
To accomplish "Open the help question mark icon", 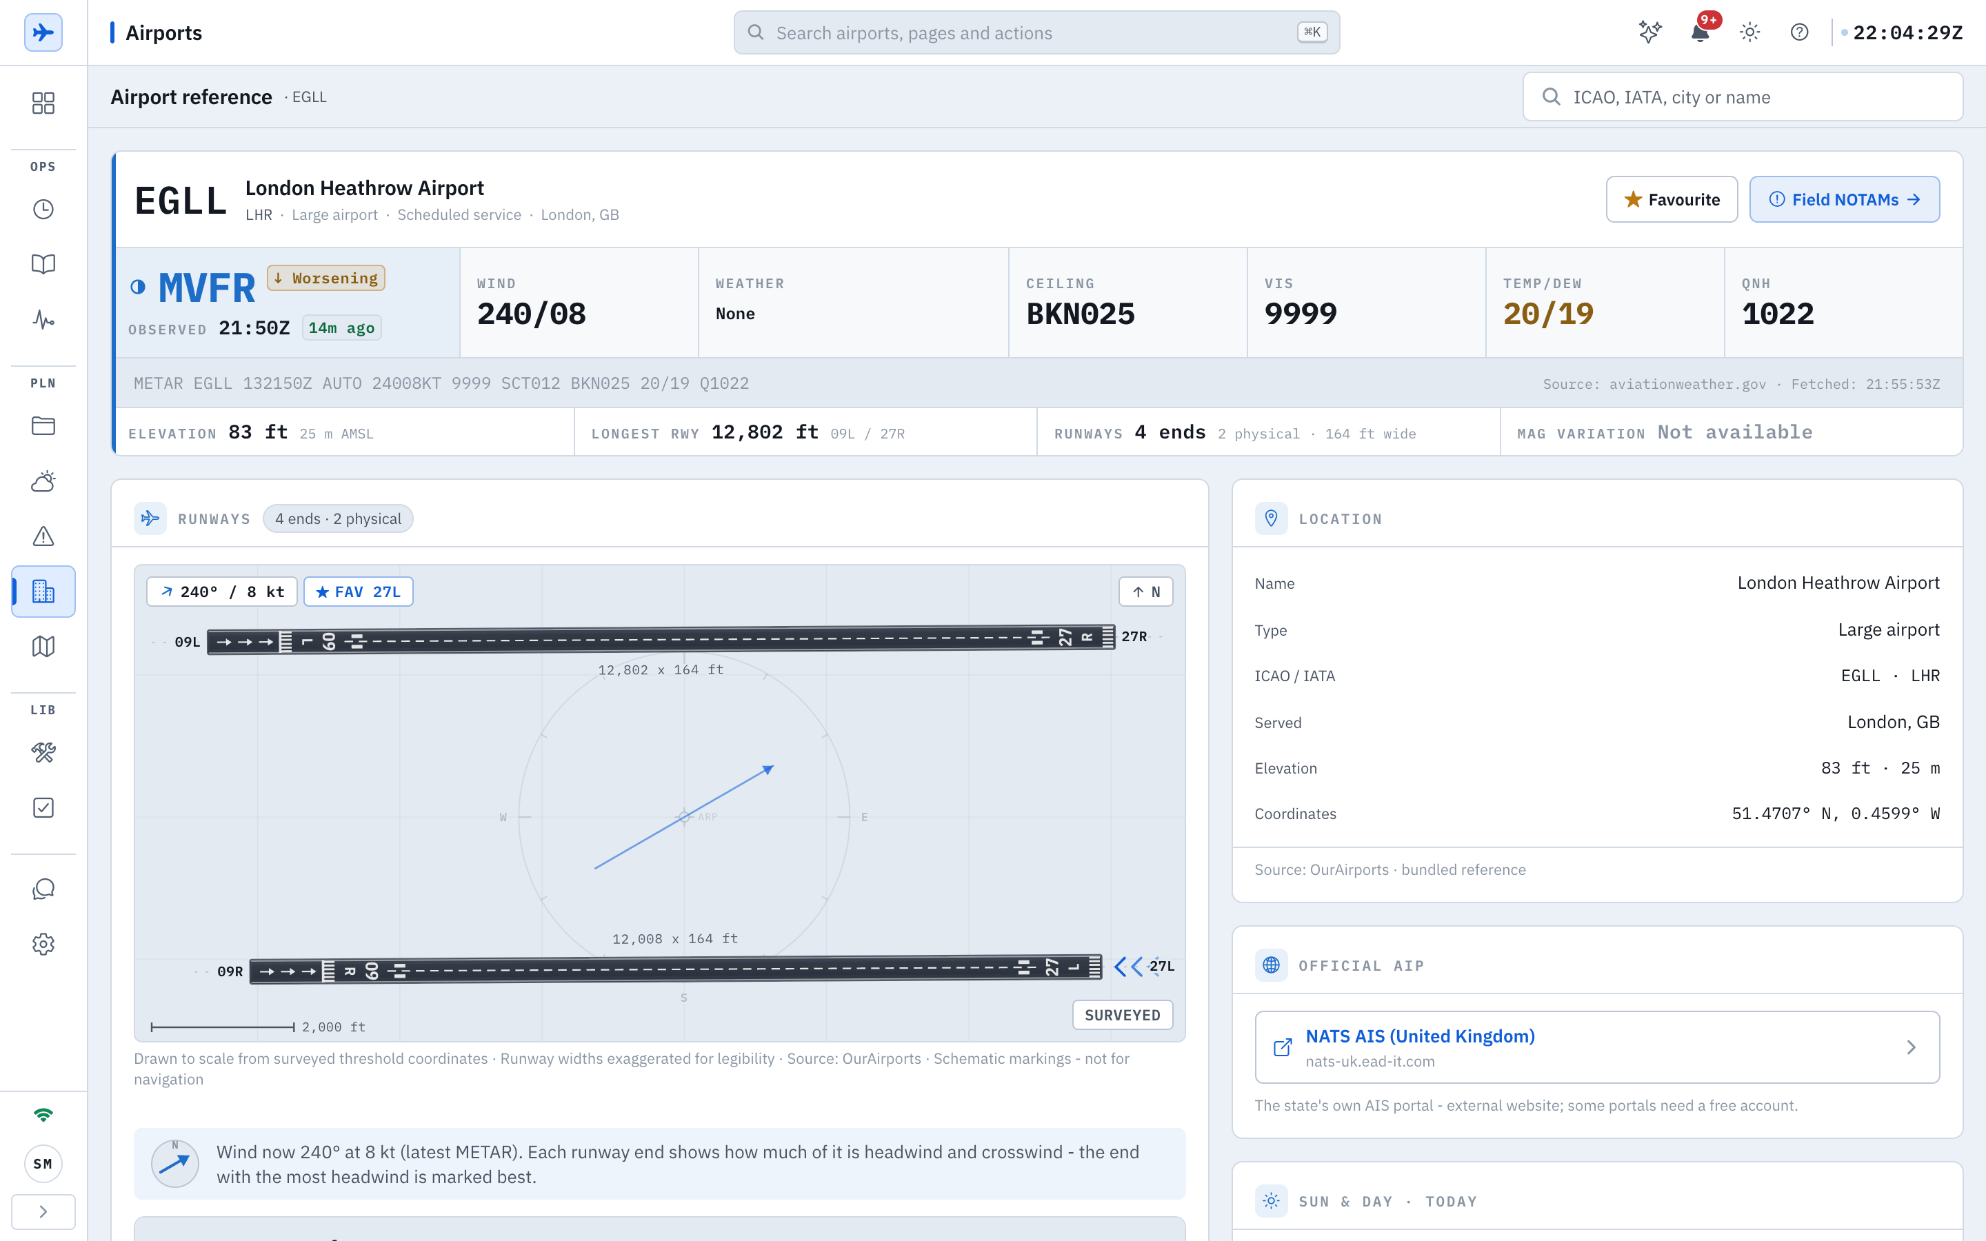I will pyautogui.click(x=1799, y=33).
